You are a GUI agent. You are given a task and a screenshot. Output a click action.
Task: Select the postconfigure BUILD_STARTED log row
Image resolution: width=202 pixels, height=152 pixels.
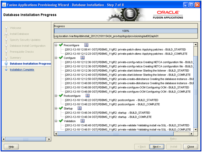tap(111, 100)
